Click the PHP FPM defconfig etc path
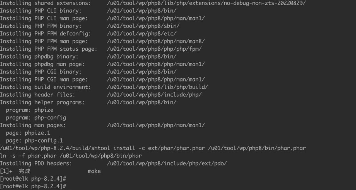Viewport: 356px width, 190px height. [x=142, y=34]
